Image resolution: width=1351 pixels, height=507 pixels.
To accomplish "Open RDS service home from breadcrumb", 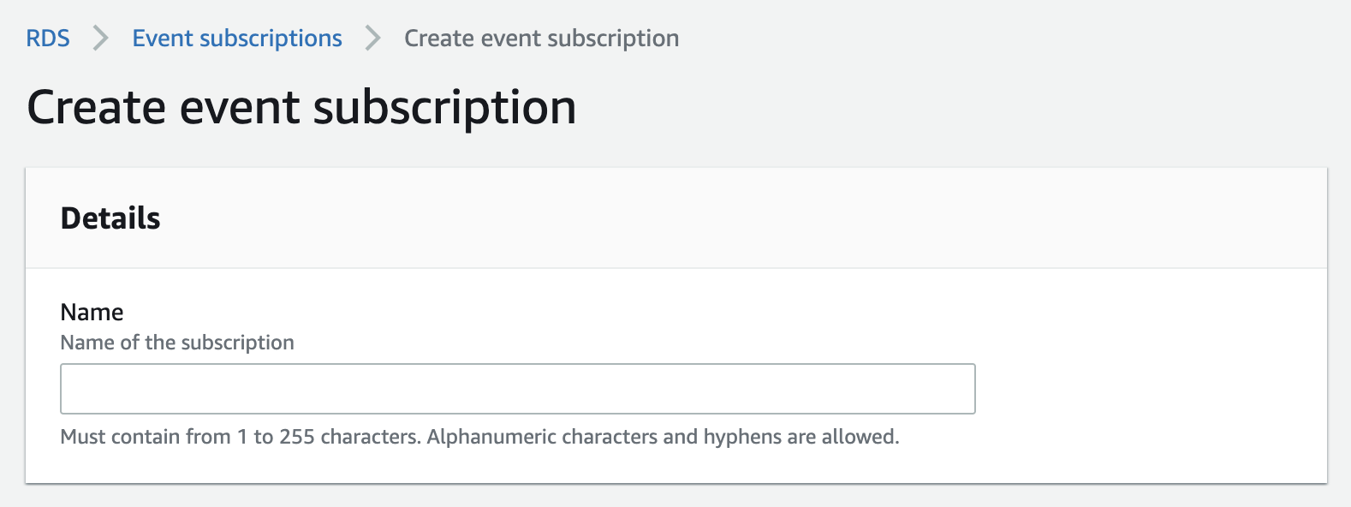I will pyautogui.click(x=49, y=38).
